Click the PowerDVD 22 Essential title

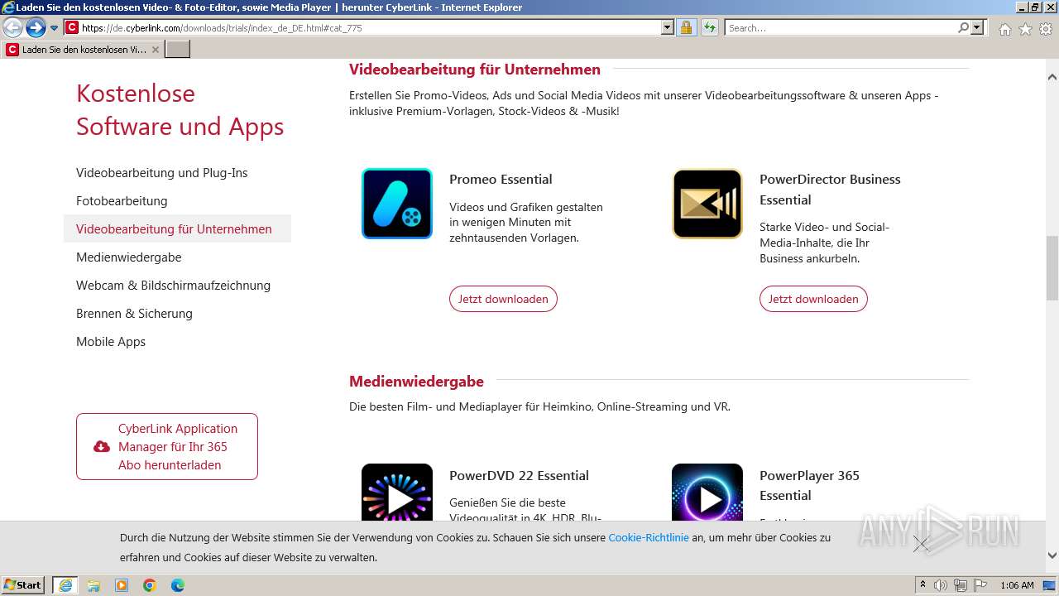click(519, 475)
